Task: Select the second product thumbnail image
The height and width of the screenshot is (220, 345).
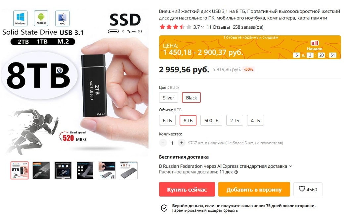Action: click(x=41, y=170)
